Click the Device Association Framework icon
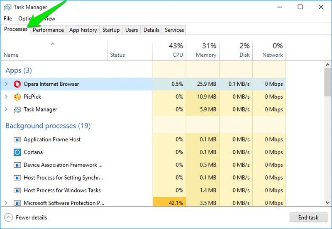The image size is (332, 229). pyautogui.click(x=17, y=165)
